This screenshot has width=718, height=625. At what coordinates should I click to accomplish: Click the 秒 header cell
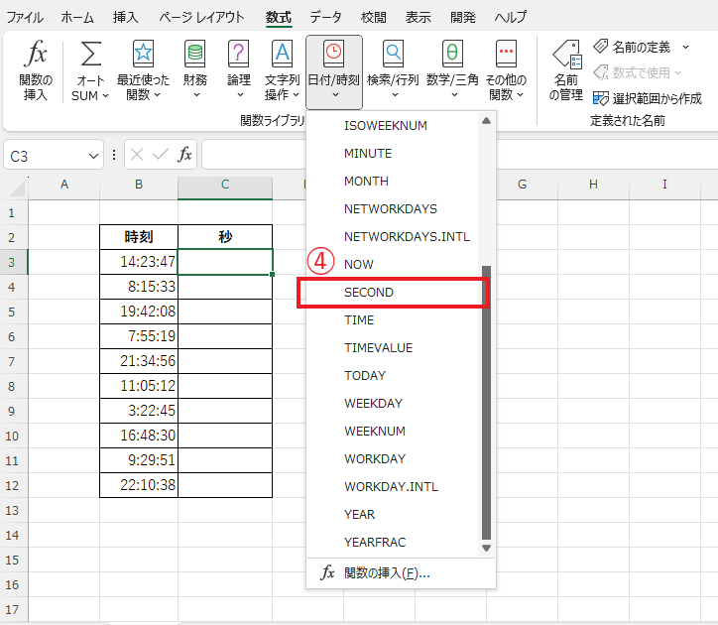(225, 237)
